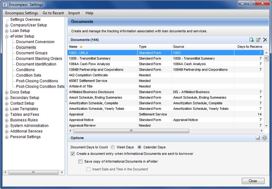Screen dimensions: 272x189
Task: Select Document Conversion in the tree
Action: (x=35, y=42)
